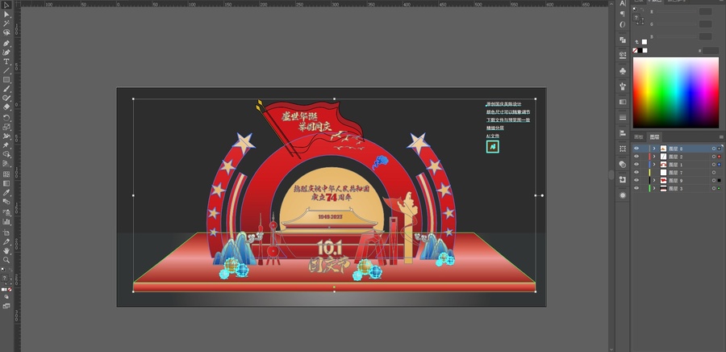
Task: Select the Type tool
Action: (6, 61)
